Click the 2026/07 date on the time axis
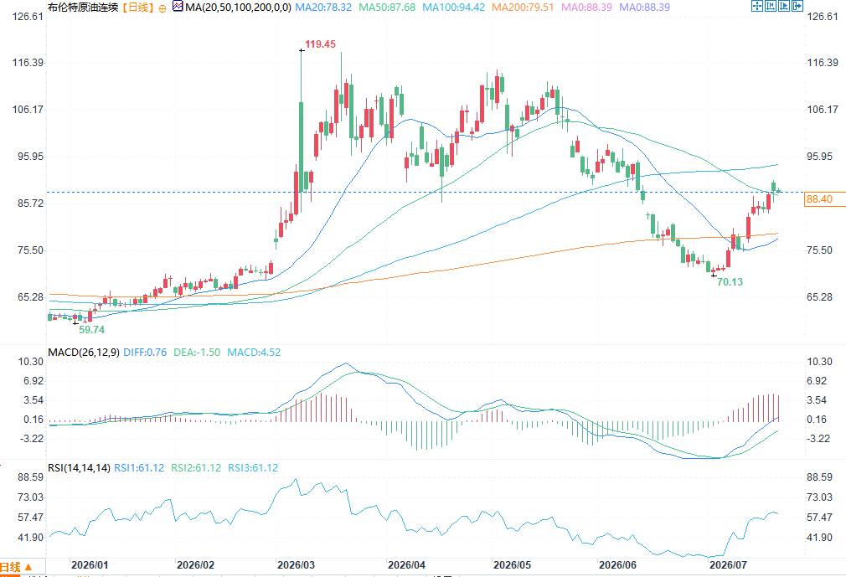 728,564
